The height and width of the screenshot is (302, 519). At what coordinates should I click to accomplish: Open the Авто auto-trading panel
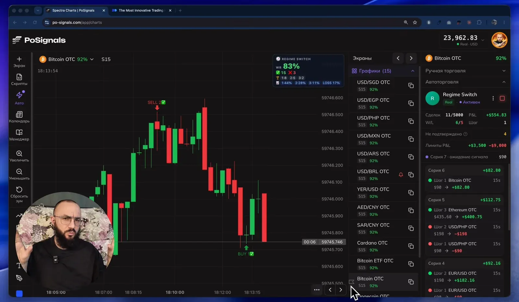[19, 98]
